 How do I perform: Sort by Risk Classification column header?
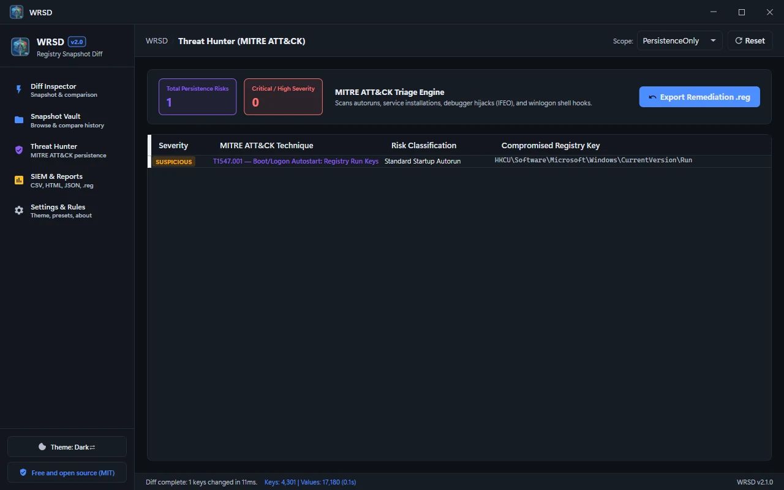click(x=424, y=146)
